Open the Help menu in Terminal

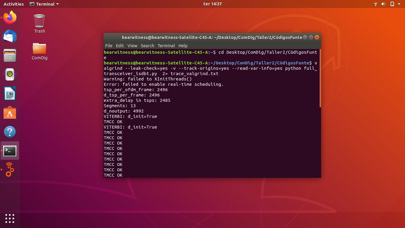click(183, 46)
